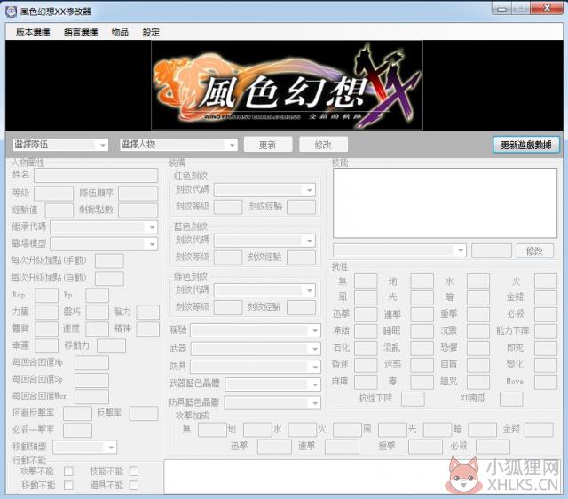Check the 移動不能 checkbox
The image size is (568, 499).
pos(68,485)
